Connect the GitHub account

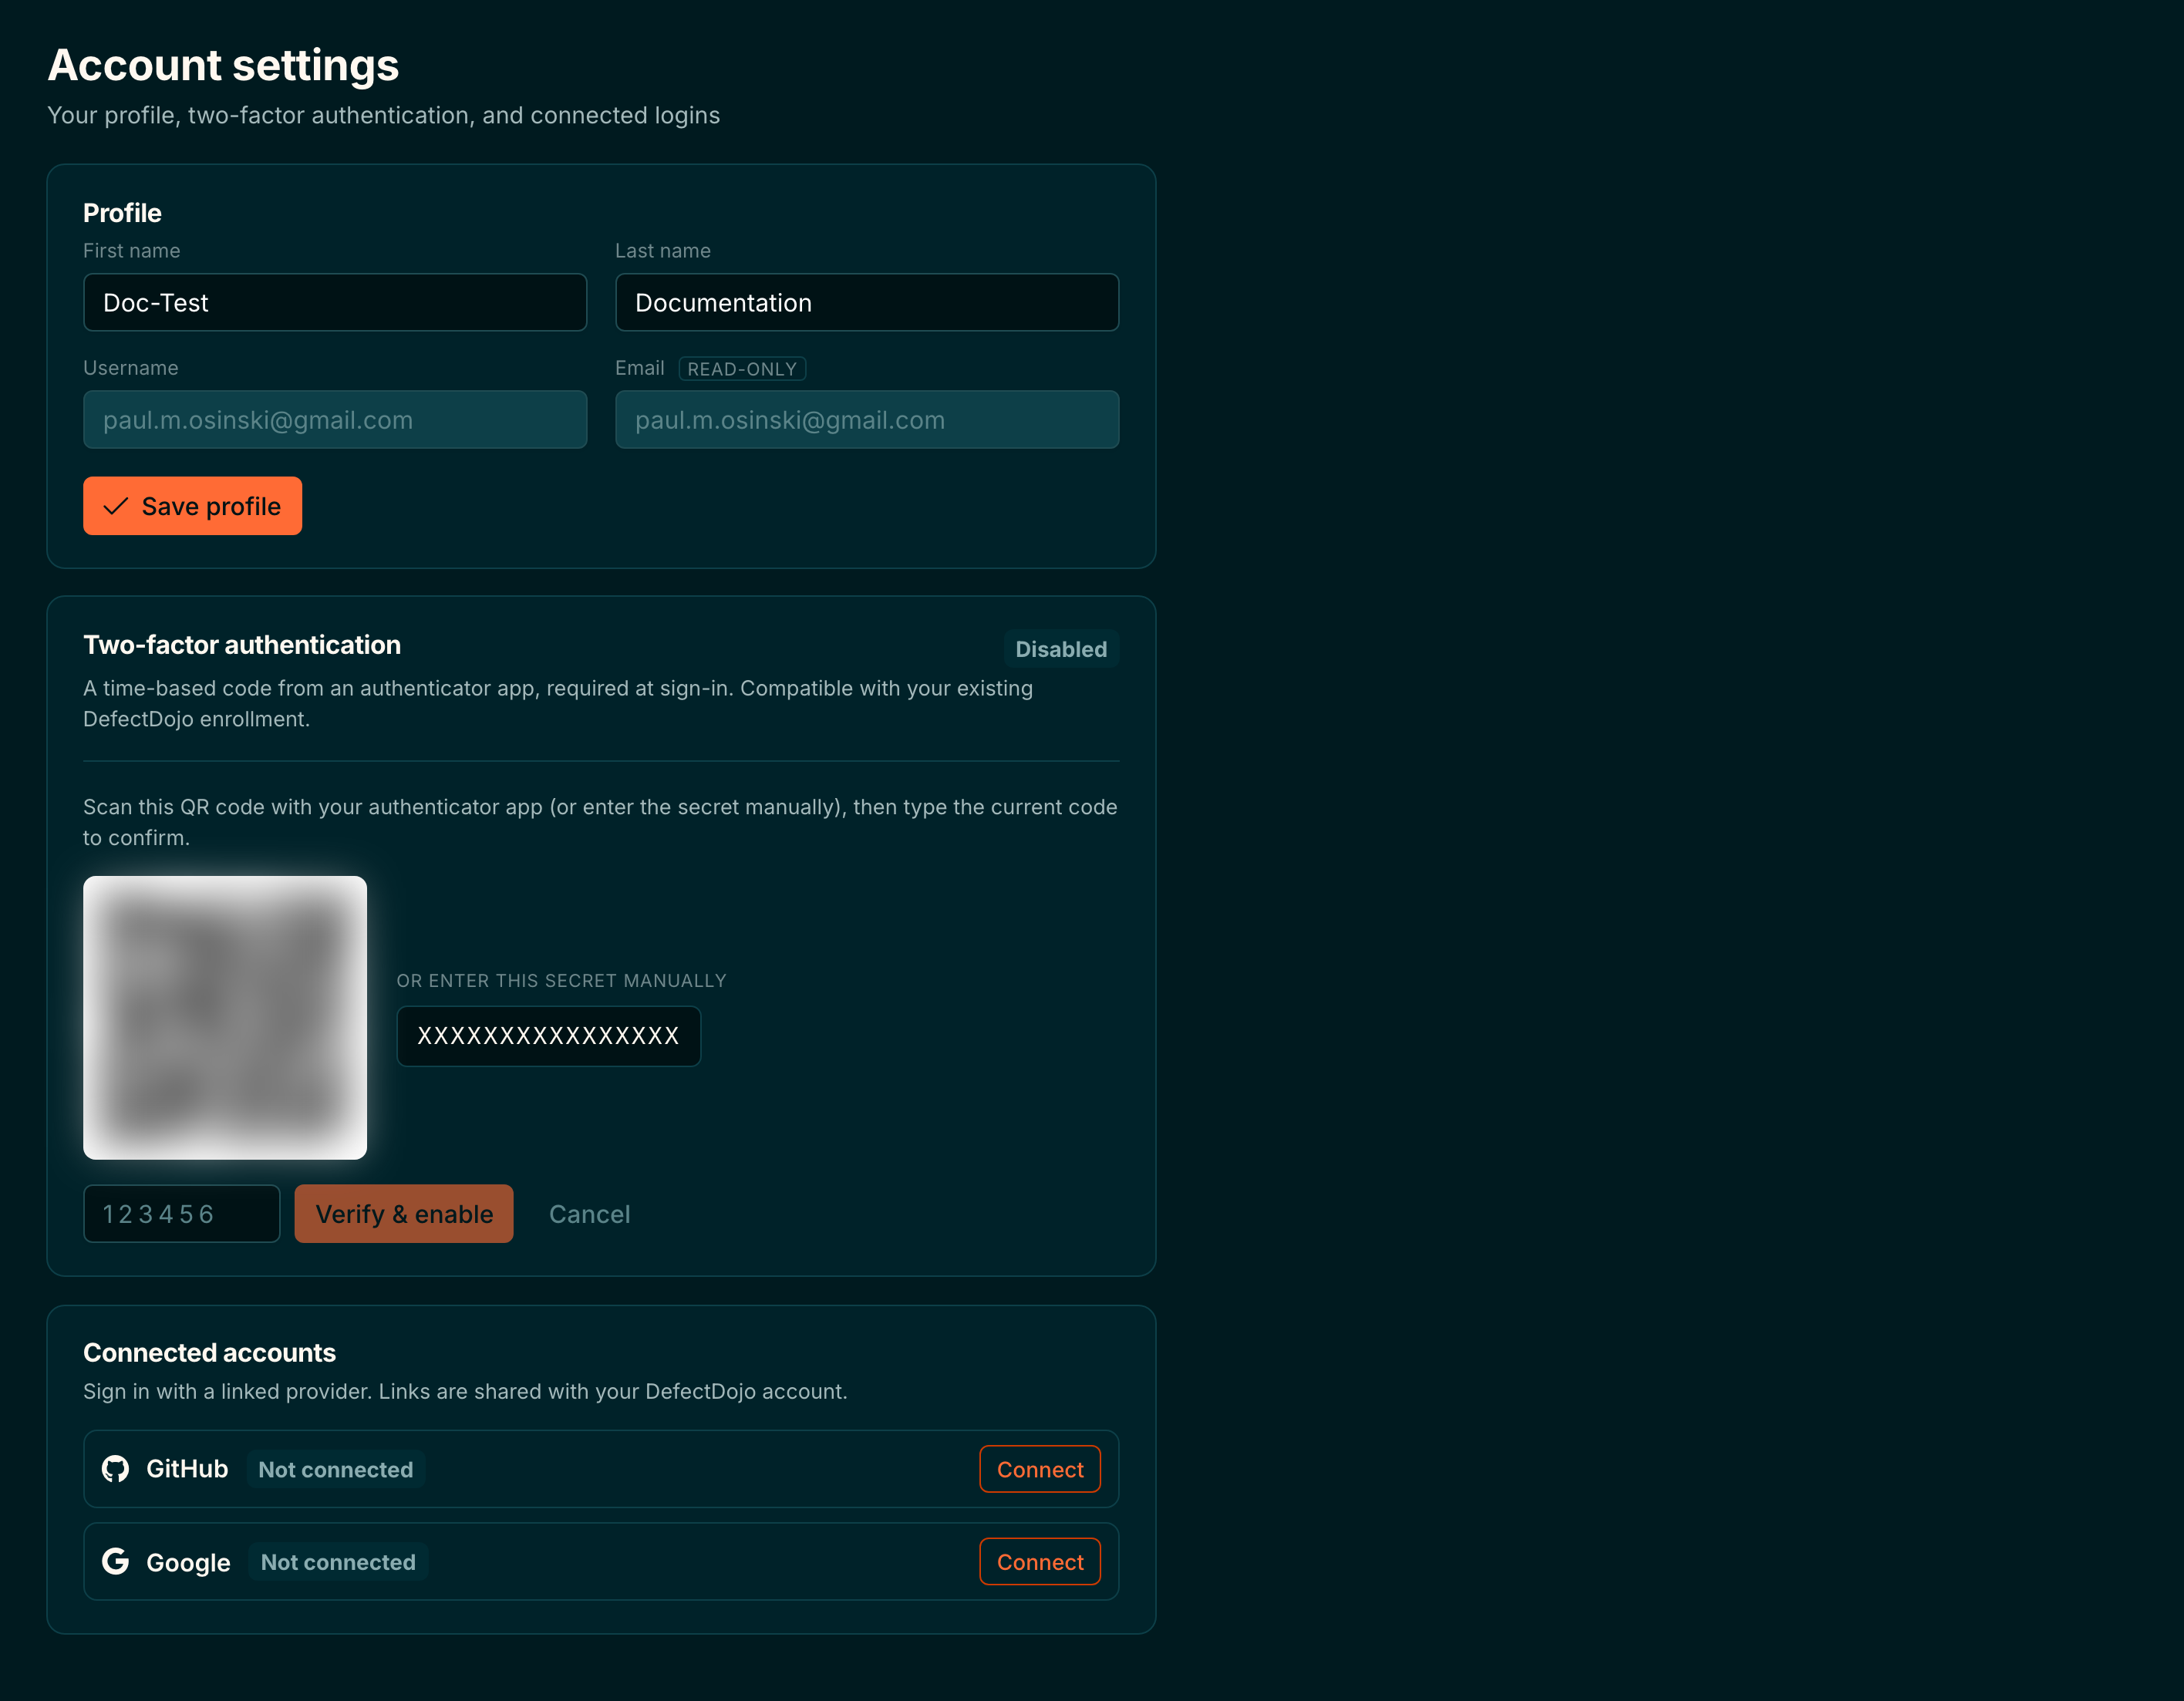(x=1040, y=1469)
